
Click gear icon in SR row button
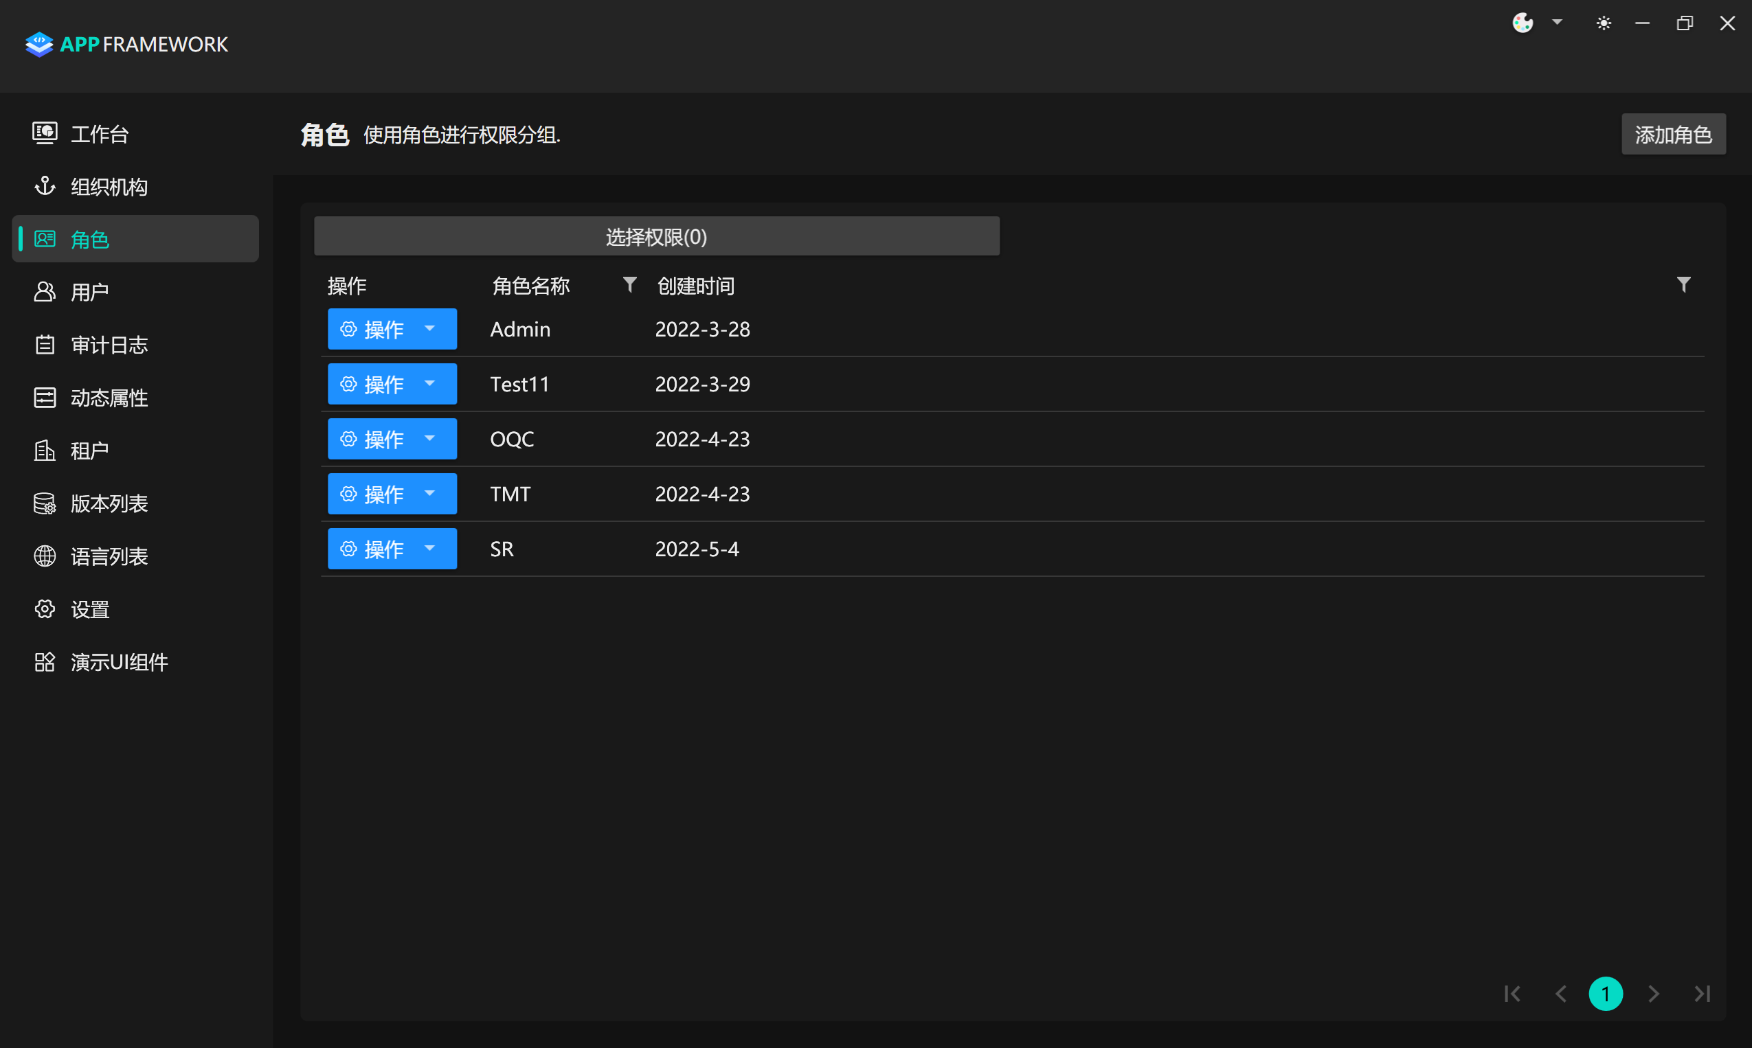348,549
